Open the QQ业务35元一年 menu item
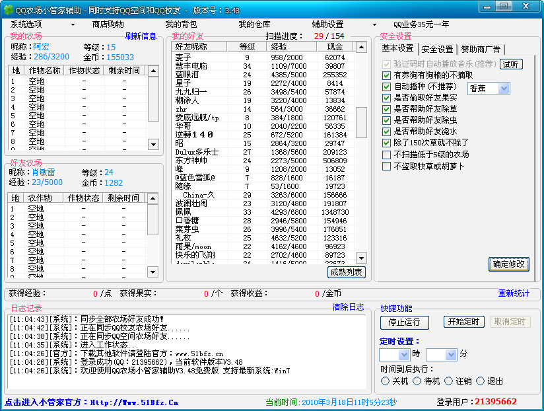 pos(421,24)
